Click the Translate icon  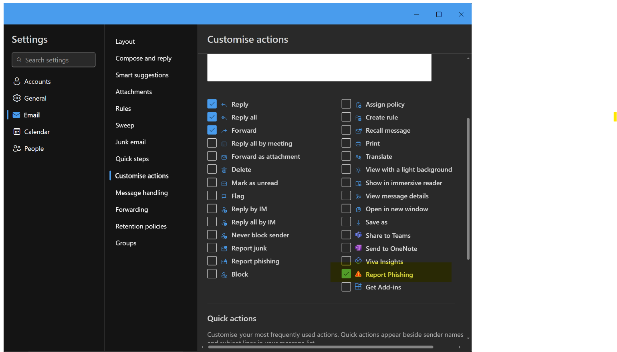pyautogui.click(x=358, y=156)
